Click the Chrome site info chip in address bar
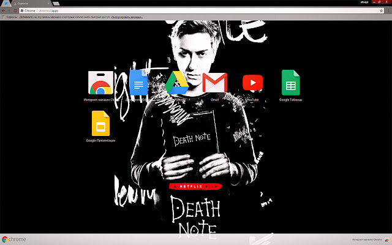Viewport: 392px width, 245px height. coord(28,11)
